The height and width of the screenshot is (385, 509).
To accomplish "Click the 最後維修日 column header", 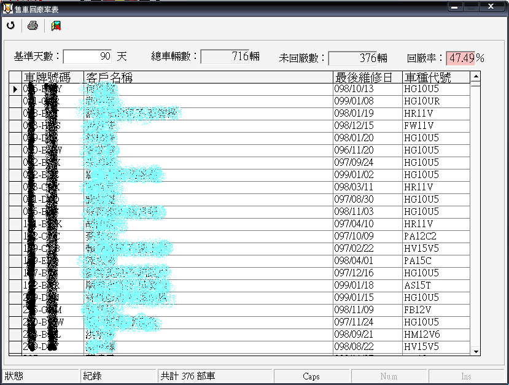I will (367, 77).
